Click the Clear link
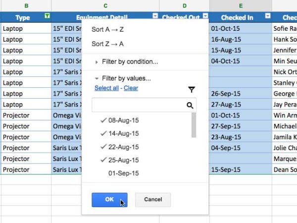This screenshot has width=297, height=223. 131,88
